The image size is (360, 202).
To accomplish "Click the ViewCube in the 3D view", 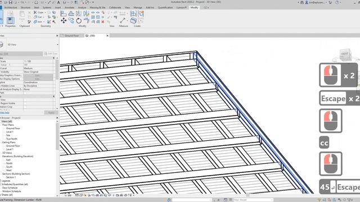I will point(345,54).
